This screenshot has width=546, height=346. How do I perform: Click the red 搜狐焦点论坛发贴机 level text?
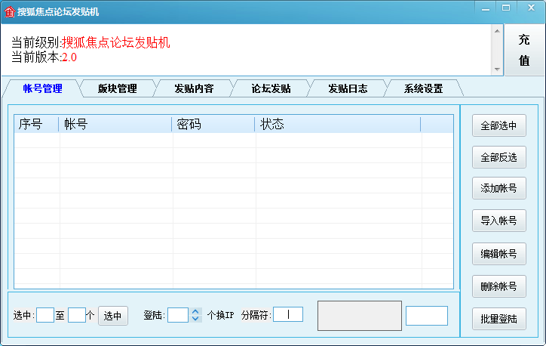116,42
